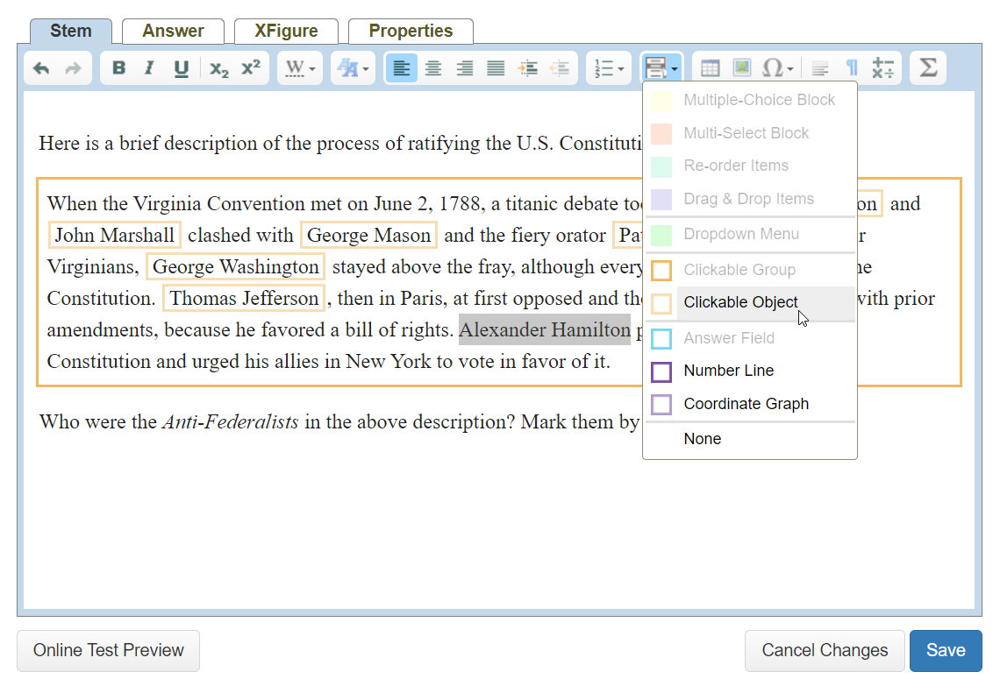1000x693 pixels.
Task: Open the XFigure tab
Action: [286, 32]
